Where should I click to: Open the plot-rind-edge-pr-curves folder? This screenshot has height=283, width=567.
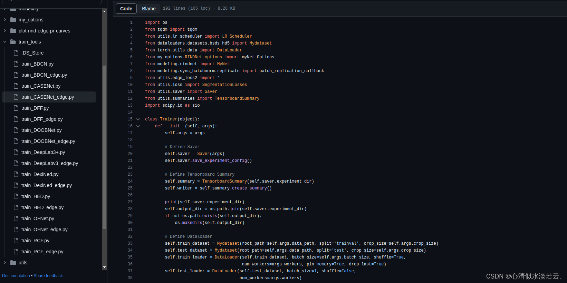(x=44, y=31)
